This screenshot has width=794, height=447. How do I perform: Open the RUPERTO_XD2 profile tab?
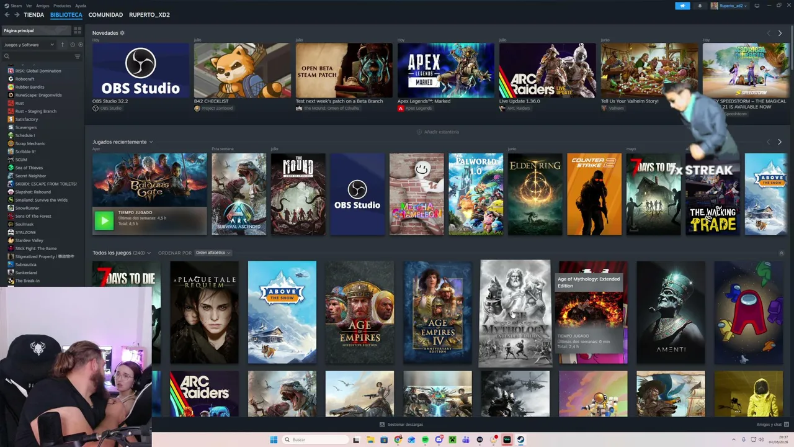(149, 15)
